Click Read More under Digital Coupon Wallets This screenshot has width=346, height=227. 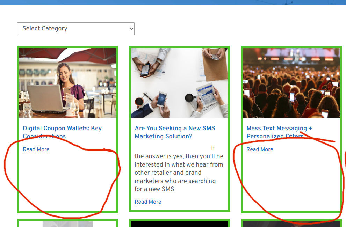pos(36,149)
